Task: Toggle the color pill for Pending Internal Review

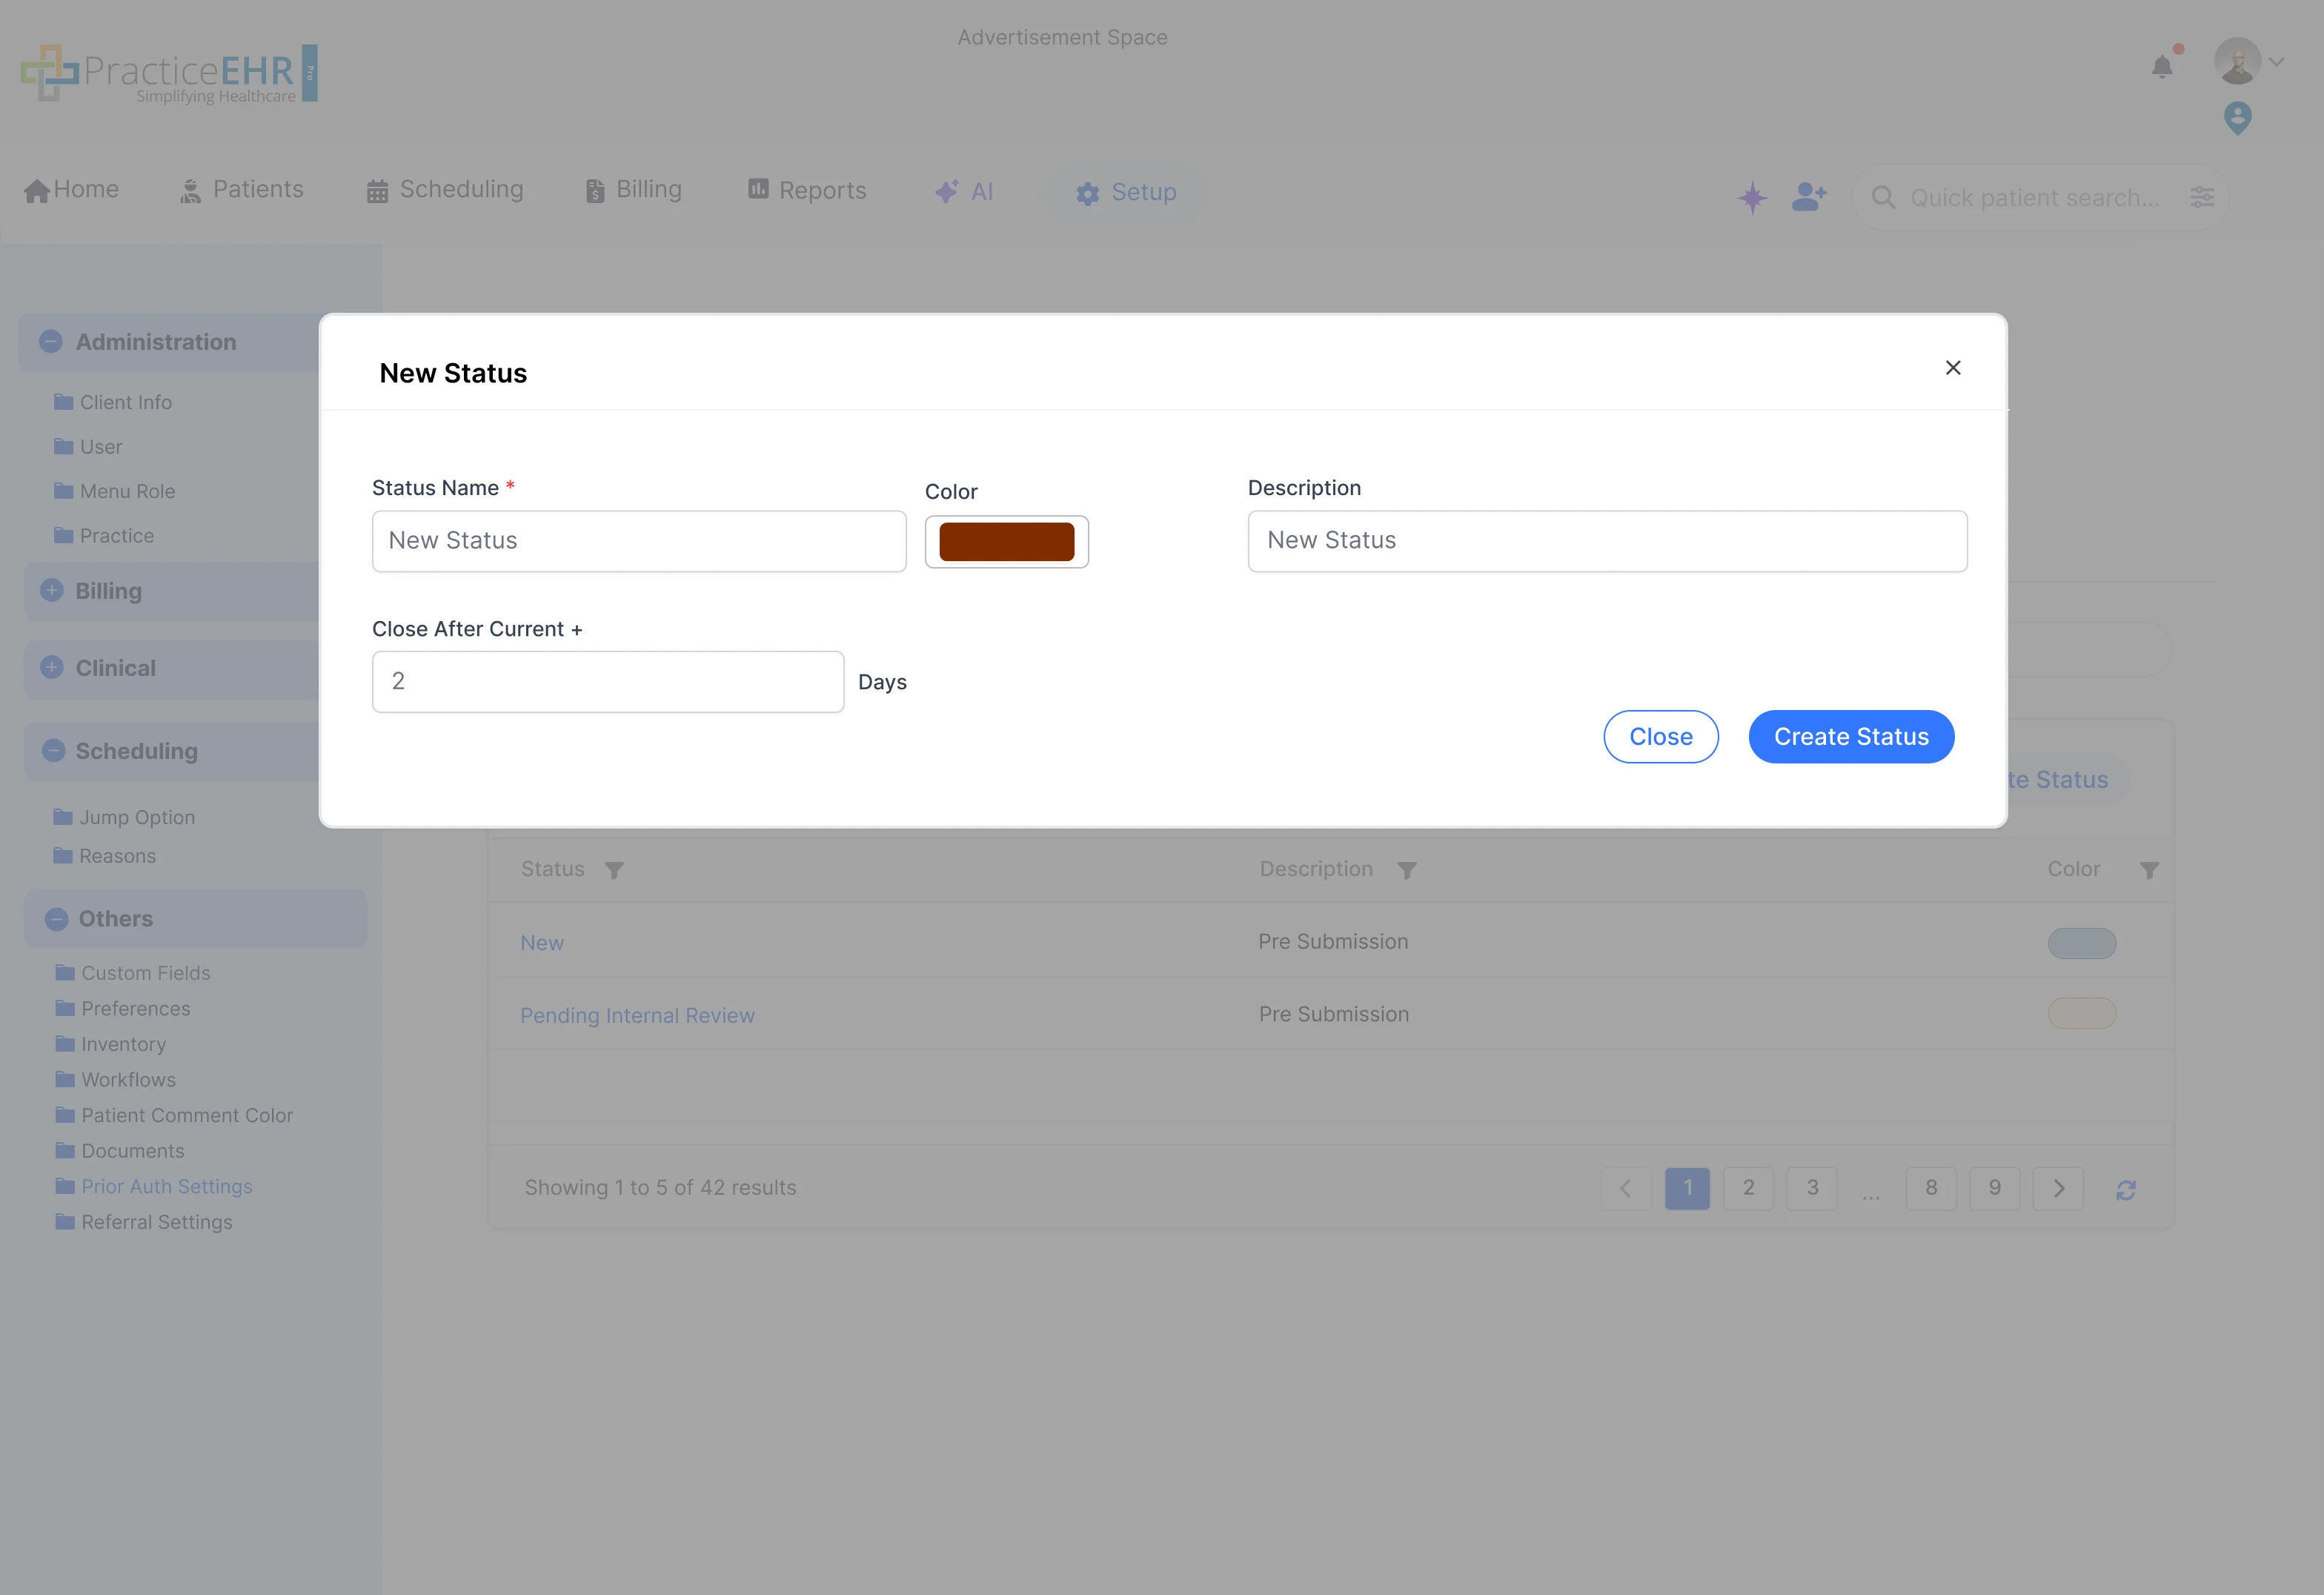Action: 2081,1013
